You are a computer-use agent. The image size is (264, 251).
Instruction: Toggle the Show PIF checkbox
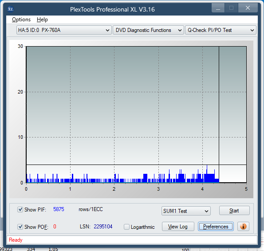(20, 209)
